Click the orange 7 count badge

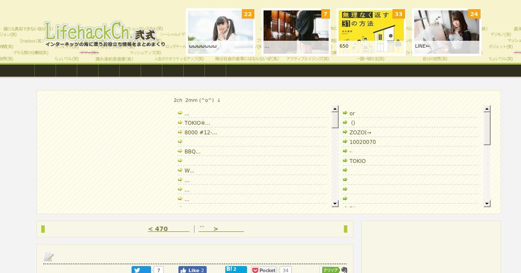326,14
